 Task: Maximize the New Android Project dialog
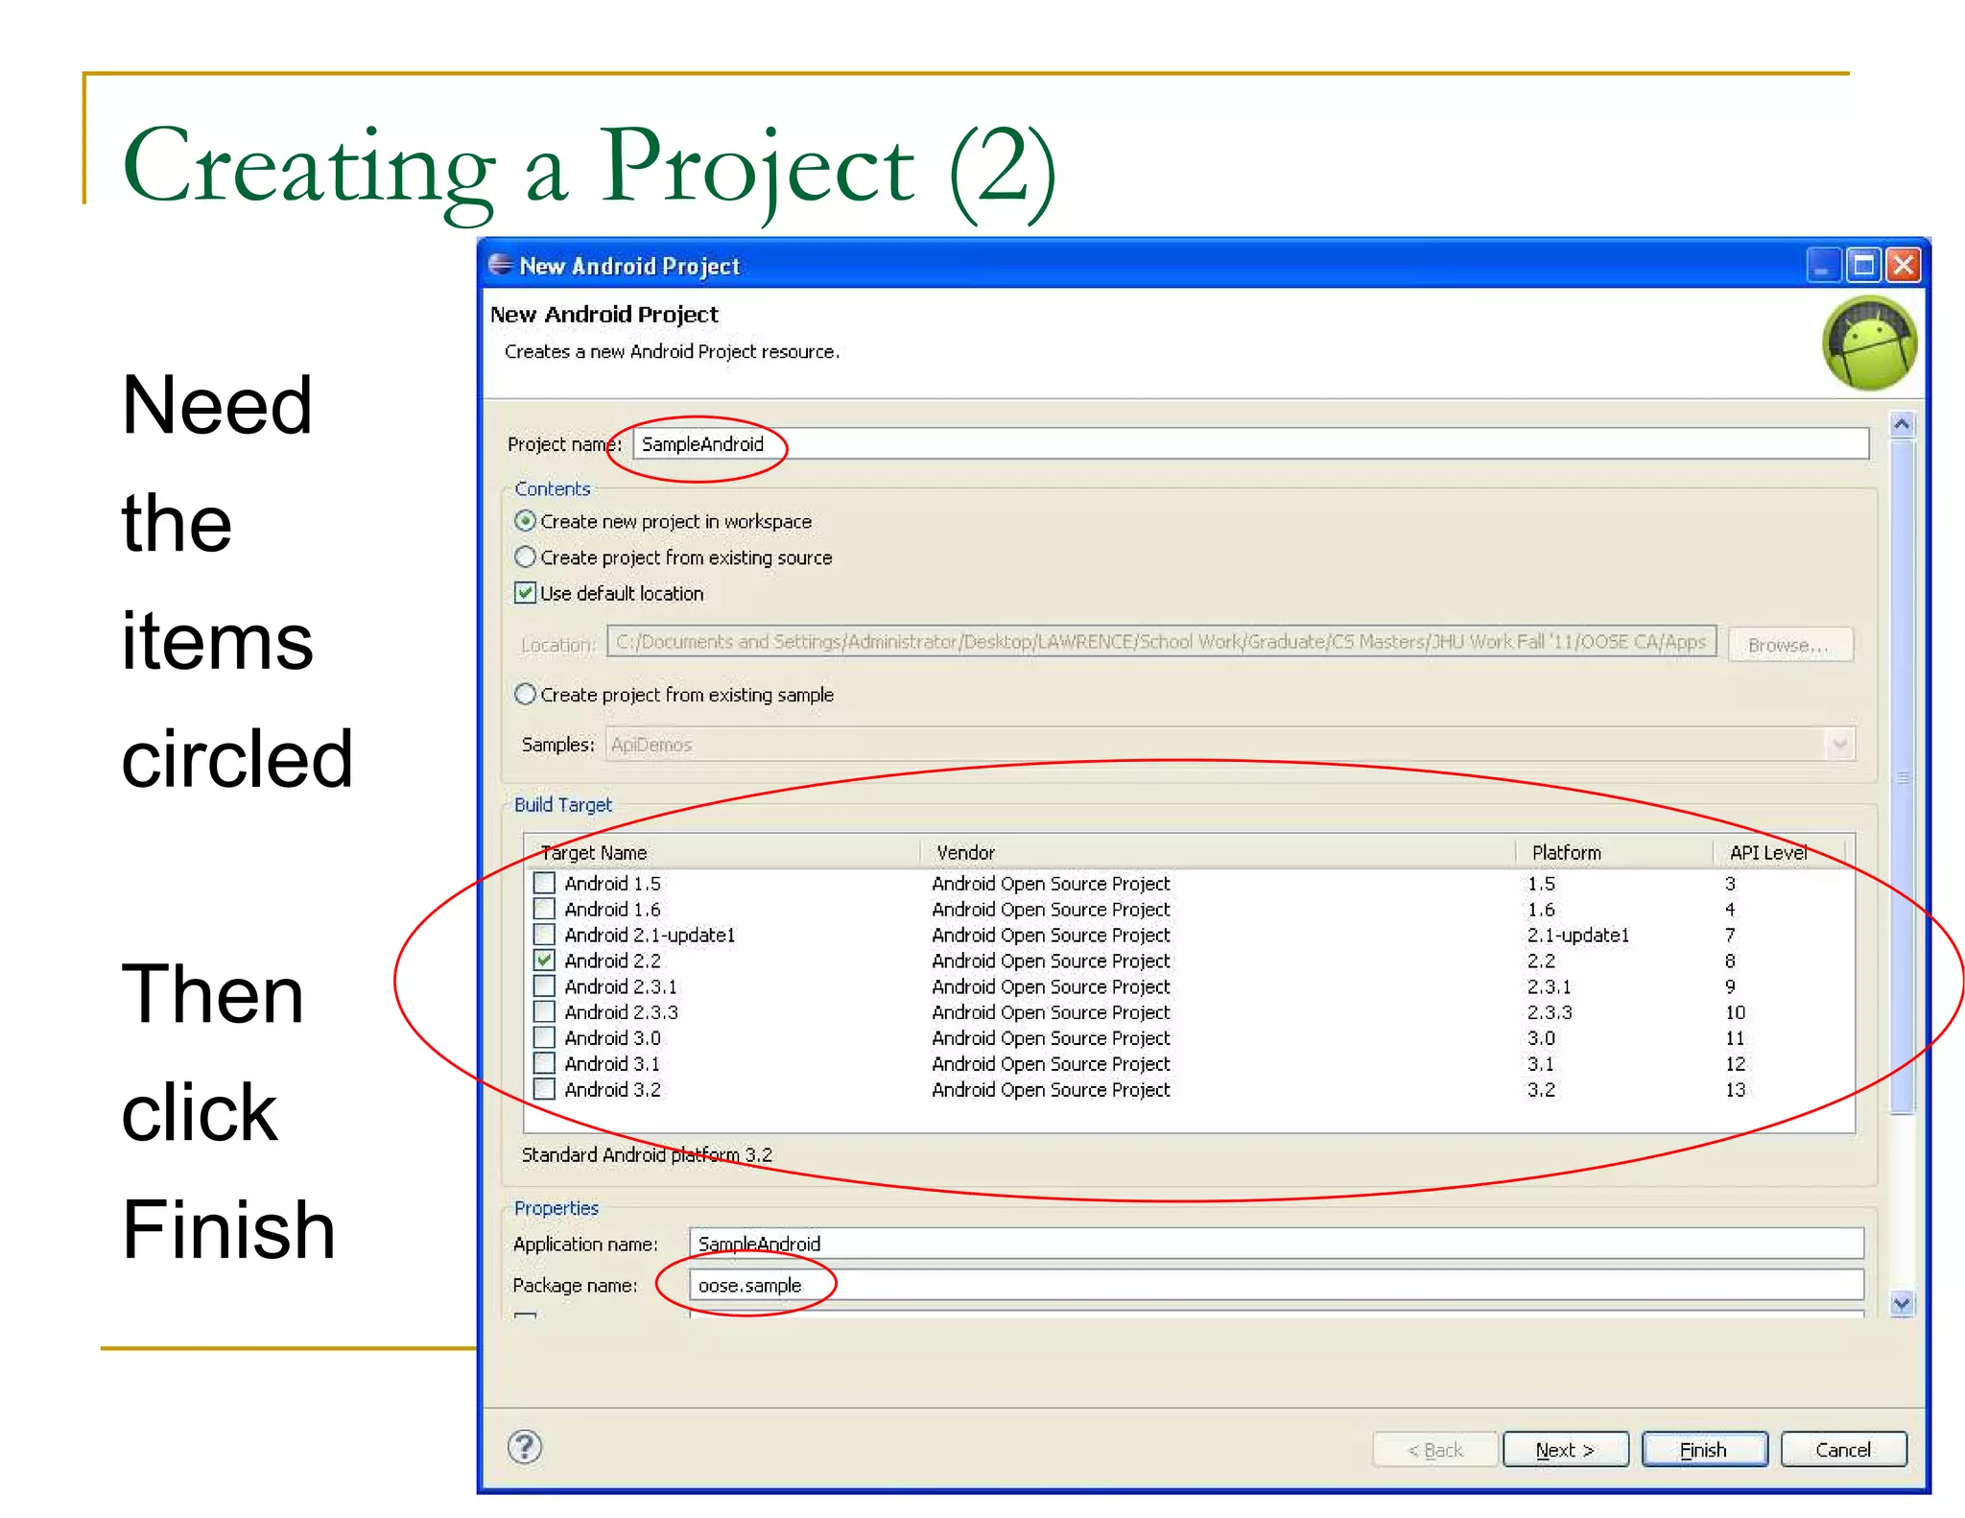1864,264
